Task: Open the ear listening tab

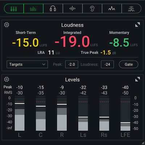Action: tap(92, 8)
